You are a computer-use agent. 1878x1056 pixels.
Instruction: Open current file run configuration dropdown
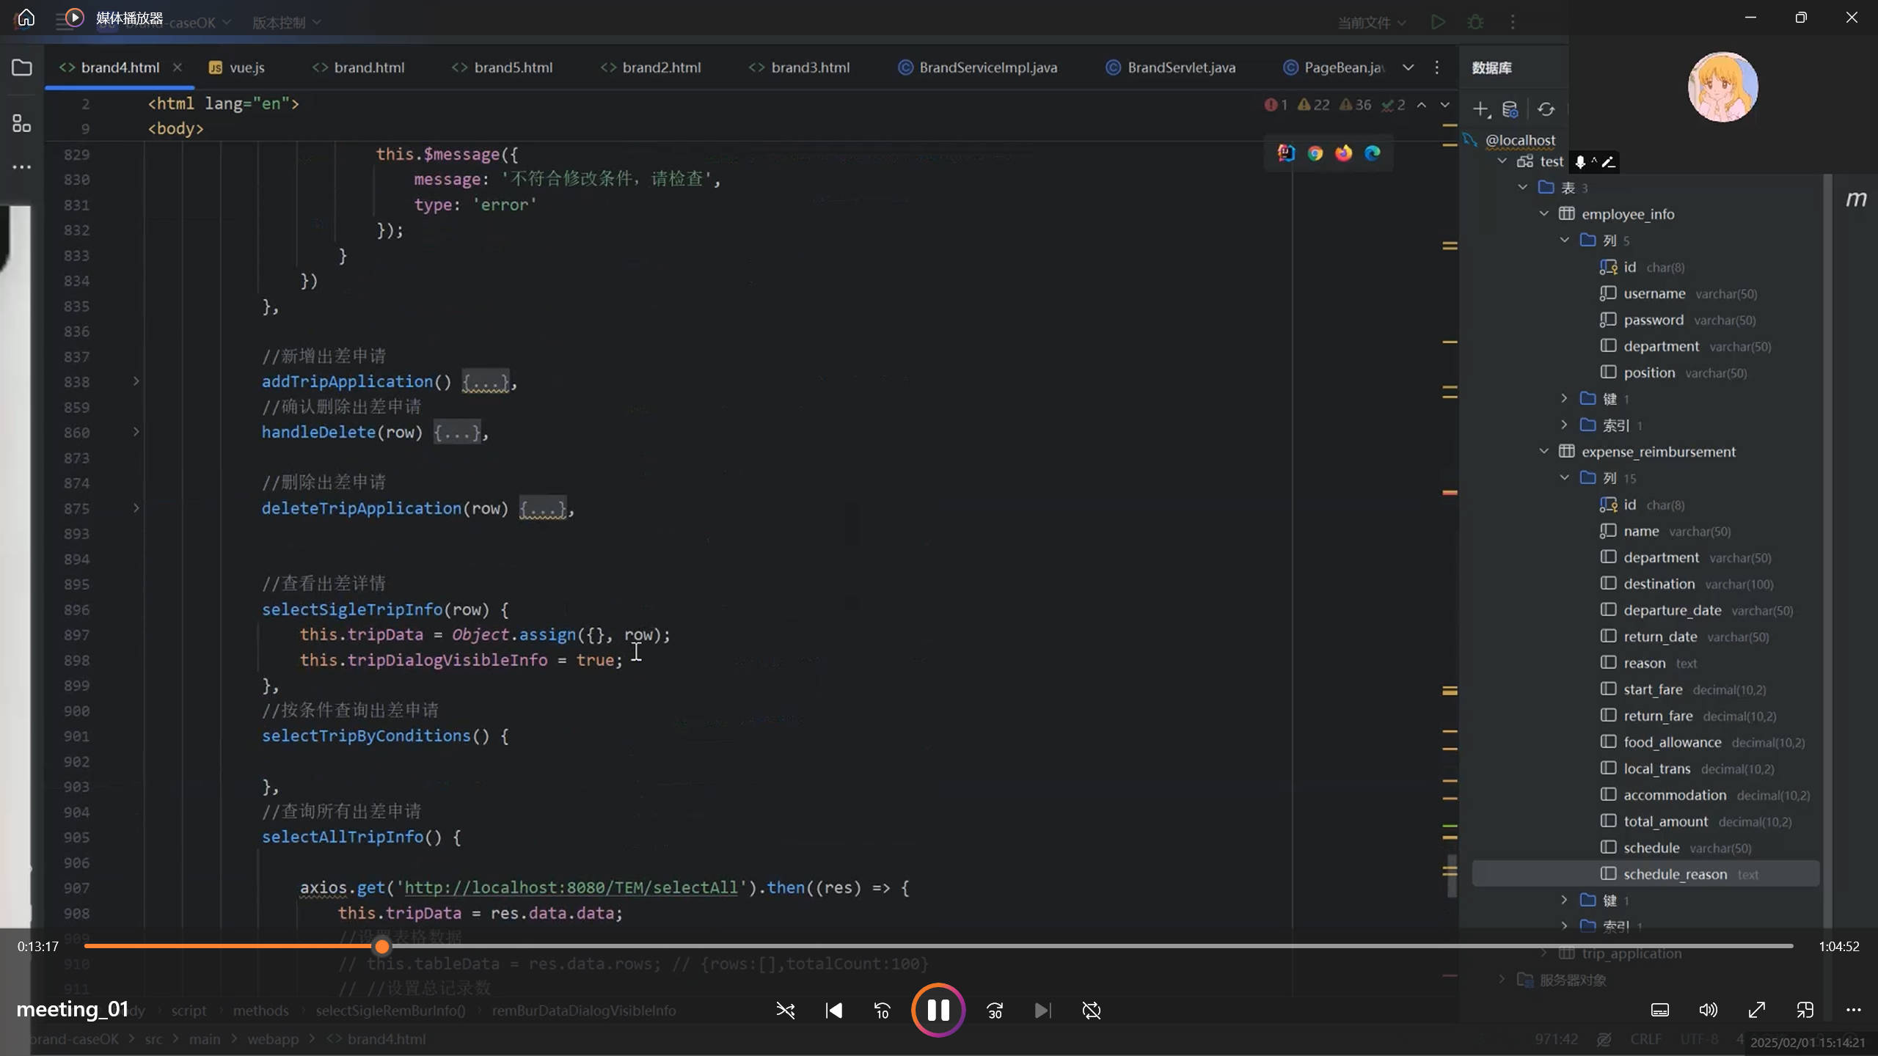click(x=1371, y=23)
